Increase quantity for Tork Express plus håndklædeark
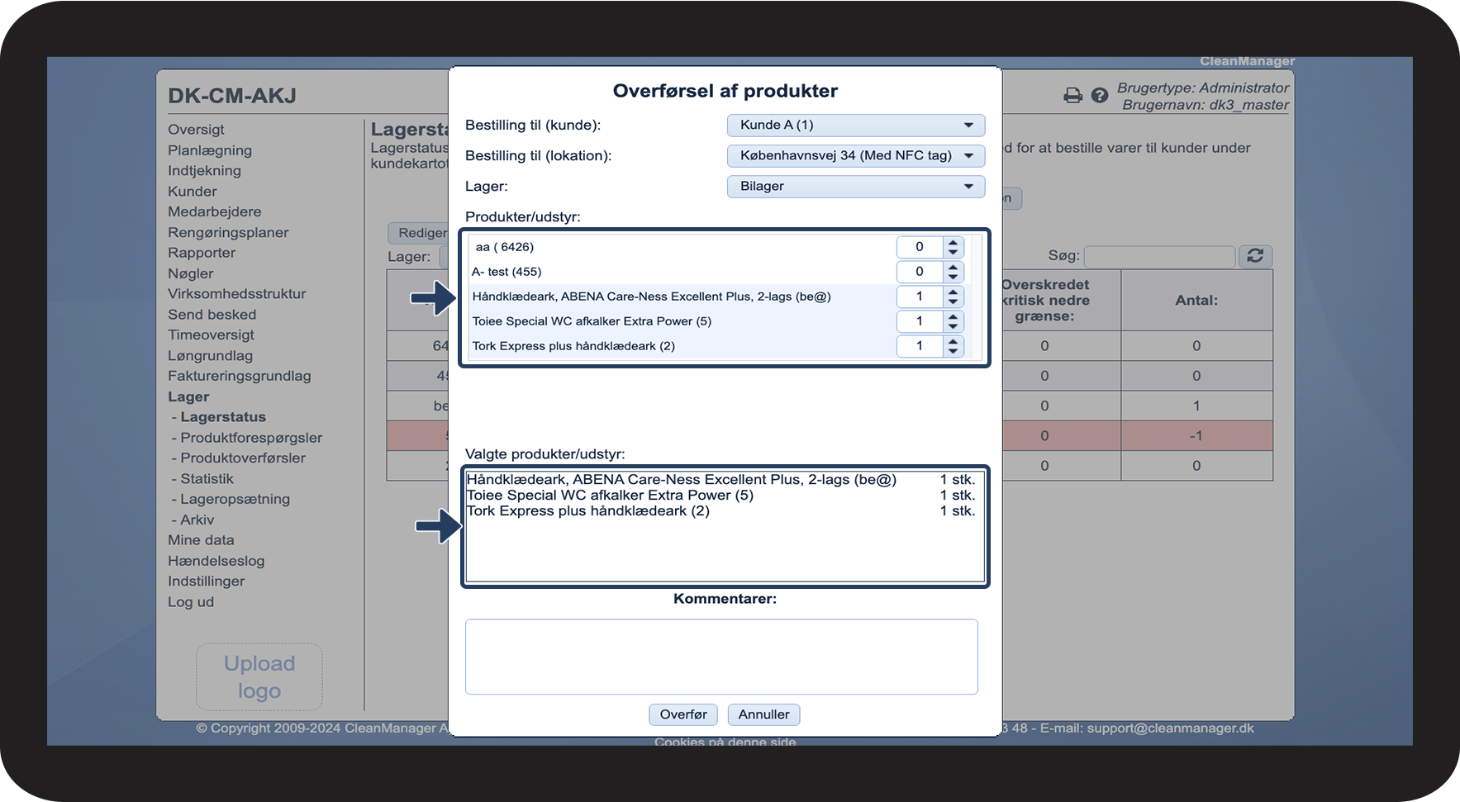Screen dimensions: 1460x802 point(954,341)
